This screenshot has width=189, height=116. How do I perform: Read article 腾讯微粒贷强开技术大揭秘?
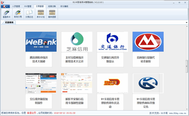click(x=39, y=60)
